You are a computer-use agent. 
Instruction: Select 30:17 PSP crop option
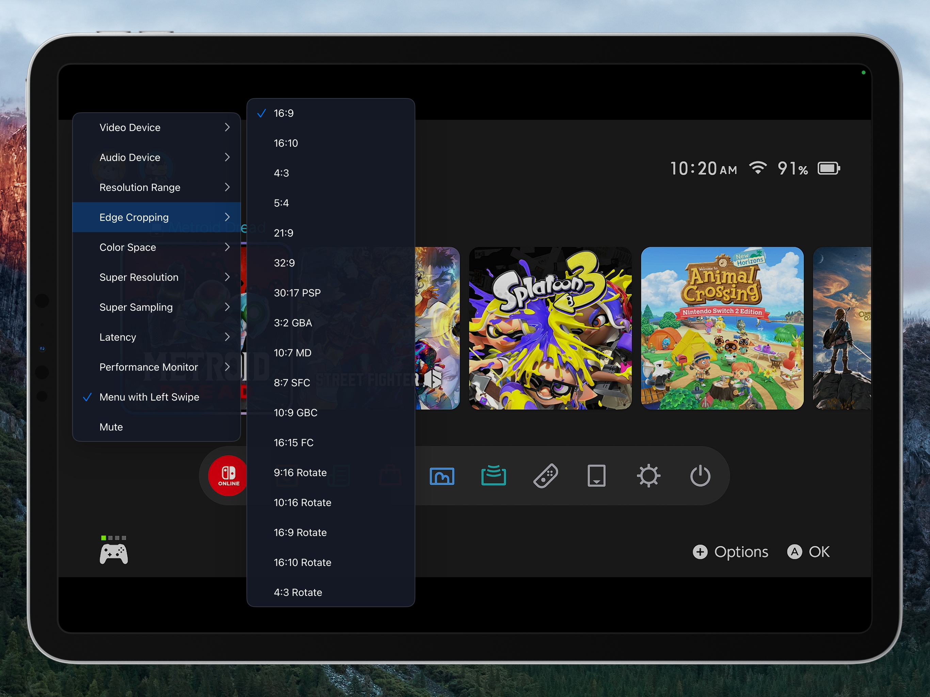point(331,293)
